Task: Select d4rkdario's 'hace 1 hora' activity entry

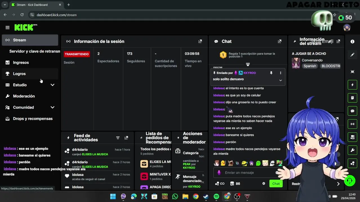Action: click(x=98, y=152)
